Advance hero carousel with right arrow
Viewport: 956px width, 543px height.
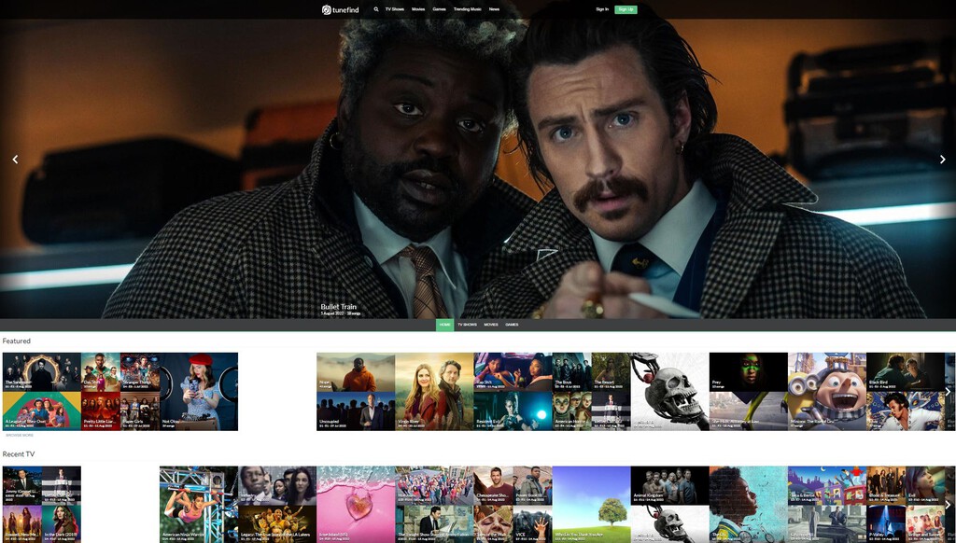942,160
